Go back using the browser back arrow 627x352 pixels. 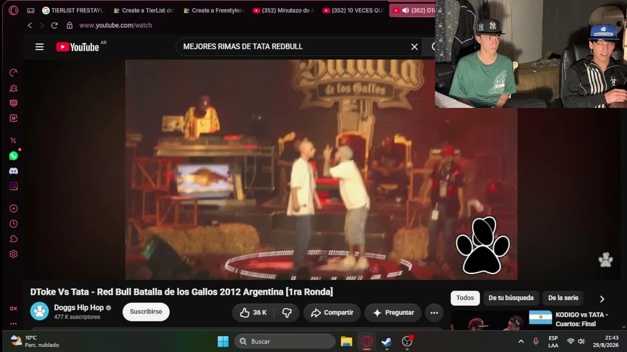click(30, 25)
